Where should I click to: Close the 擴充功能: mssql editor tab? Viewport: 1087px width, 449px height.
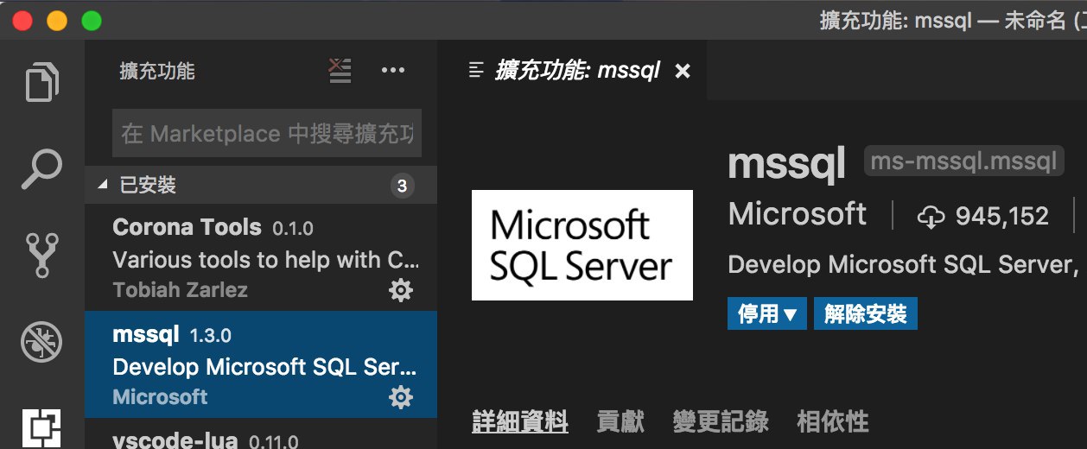[683, 72]
